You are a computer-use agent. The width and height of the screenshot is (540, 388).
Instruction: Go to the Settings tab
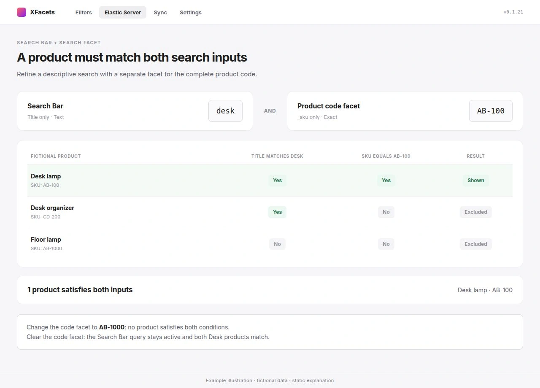[191, 12]
